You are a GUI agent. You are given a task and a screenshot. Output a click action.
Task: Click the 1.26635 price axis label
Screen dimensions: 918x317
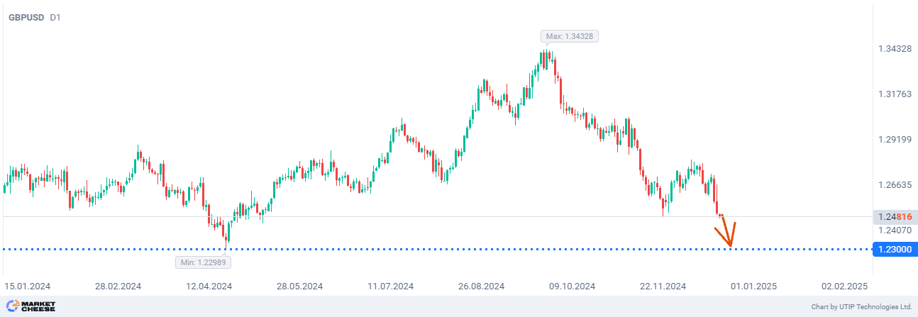point(895,185)
